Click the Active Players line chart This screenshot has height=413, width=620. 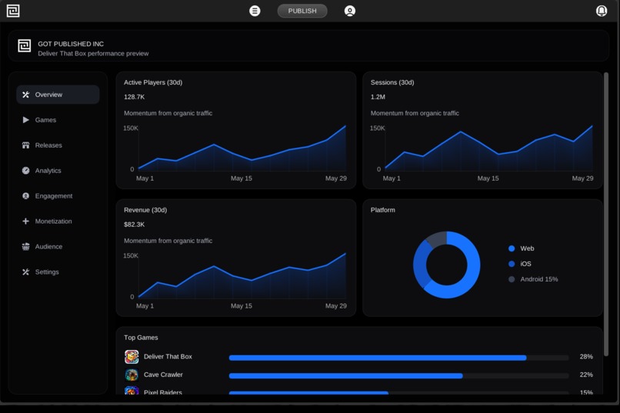pyautogui.click(x=242, y=148)
